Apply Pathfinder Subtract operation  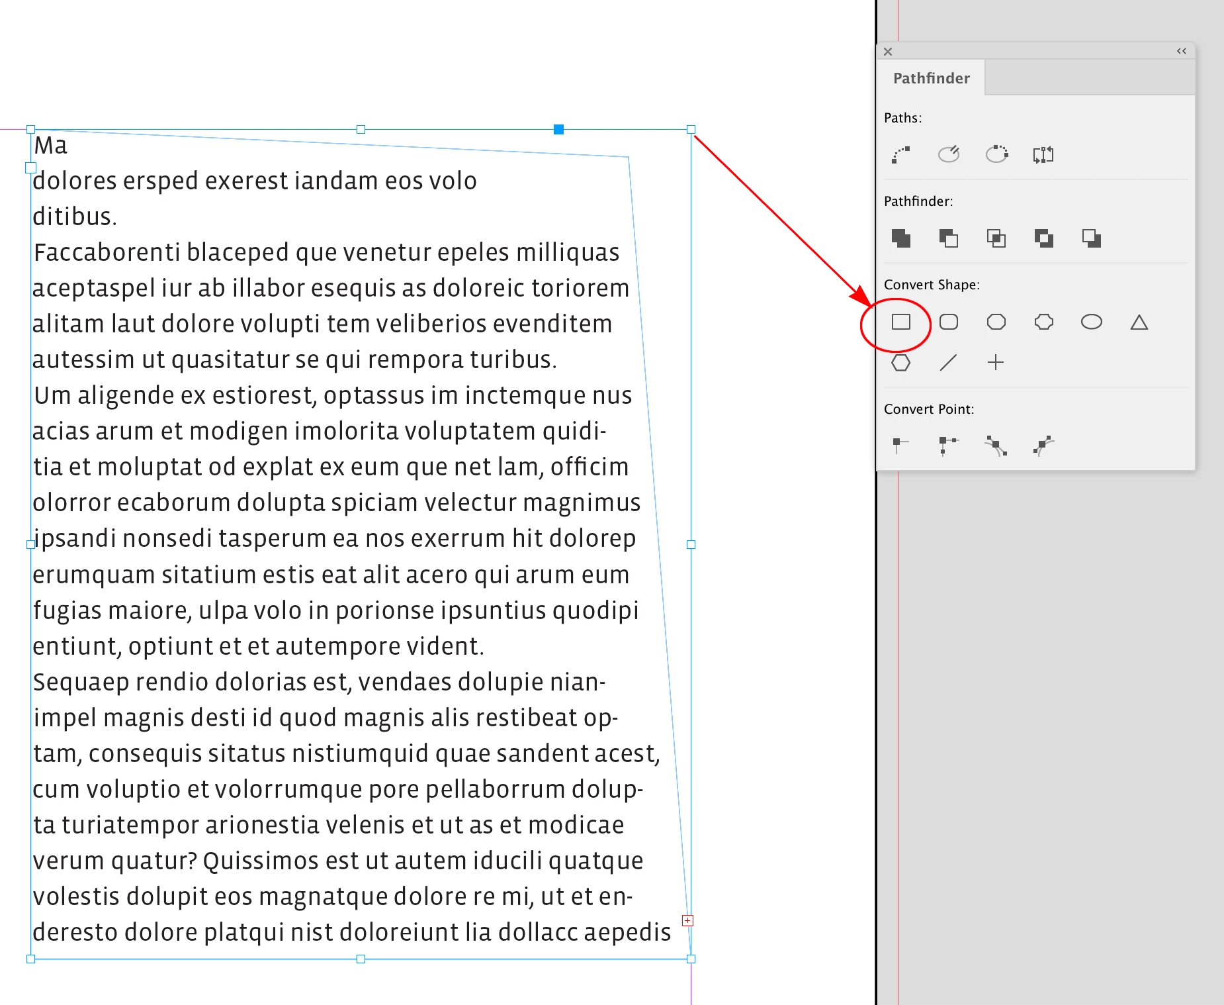pos(948,238)
